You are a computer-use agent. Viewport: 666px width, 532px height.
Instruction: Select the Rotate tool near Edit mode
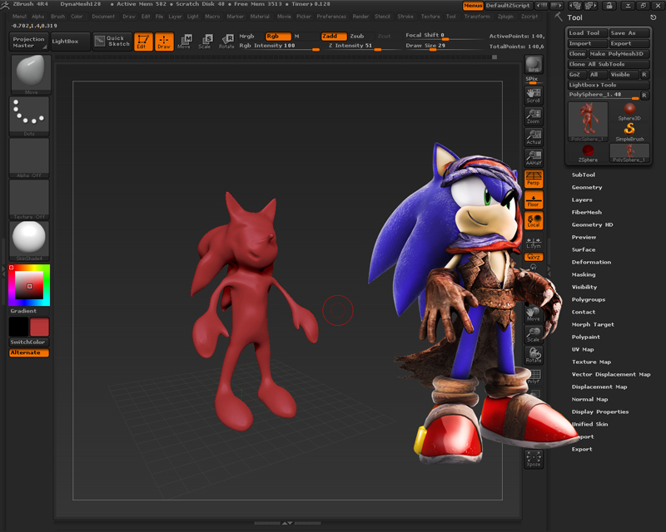pyautogui.click(x=226, y=42)
